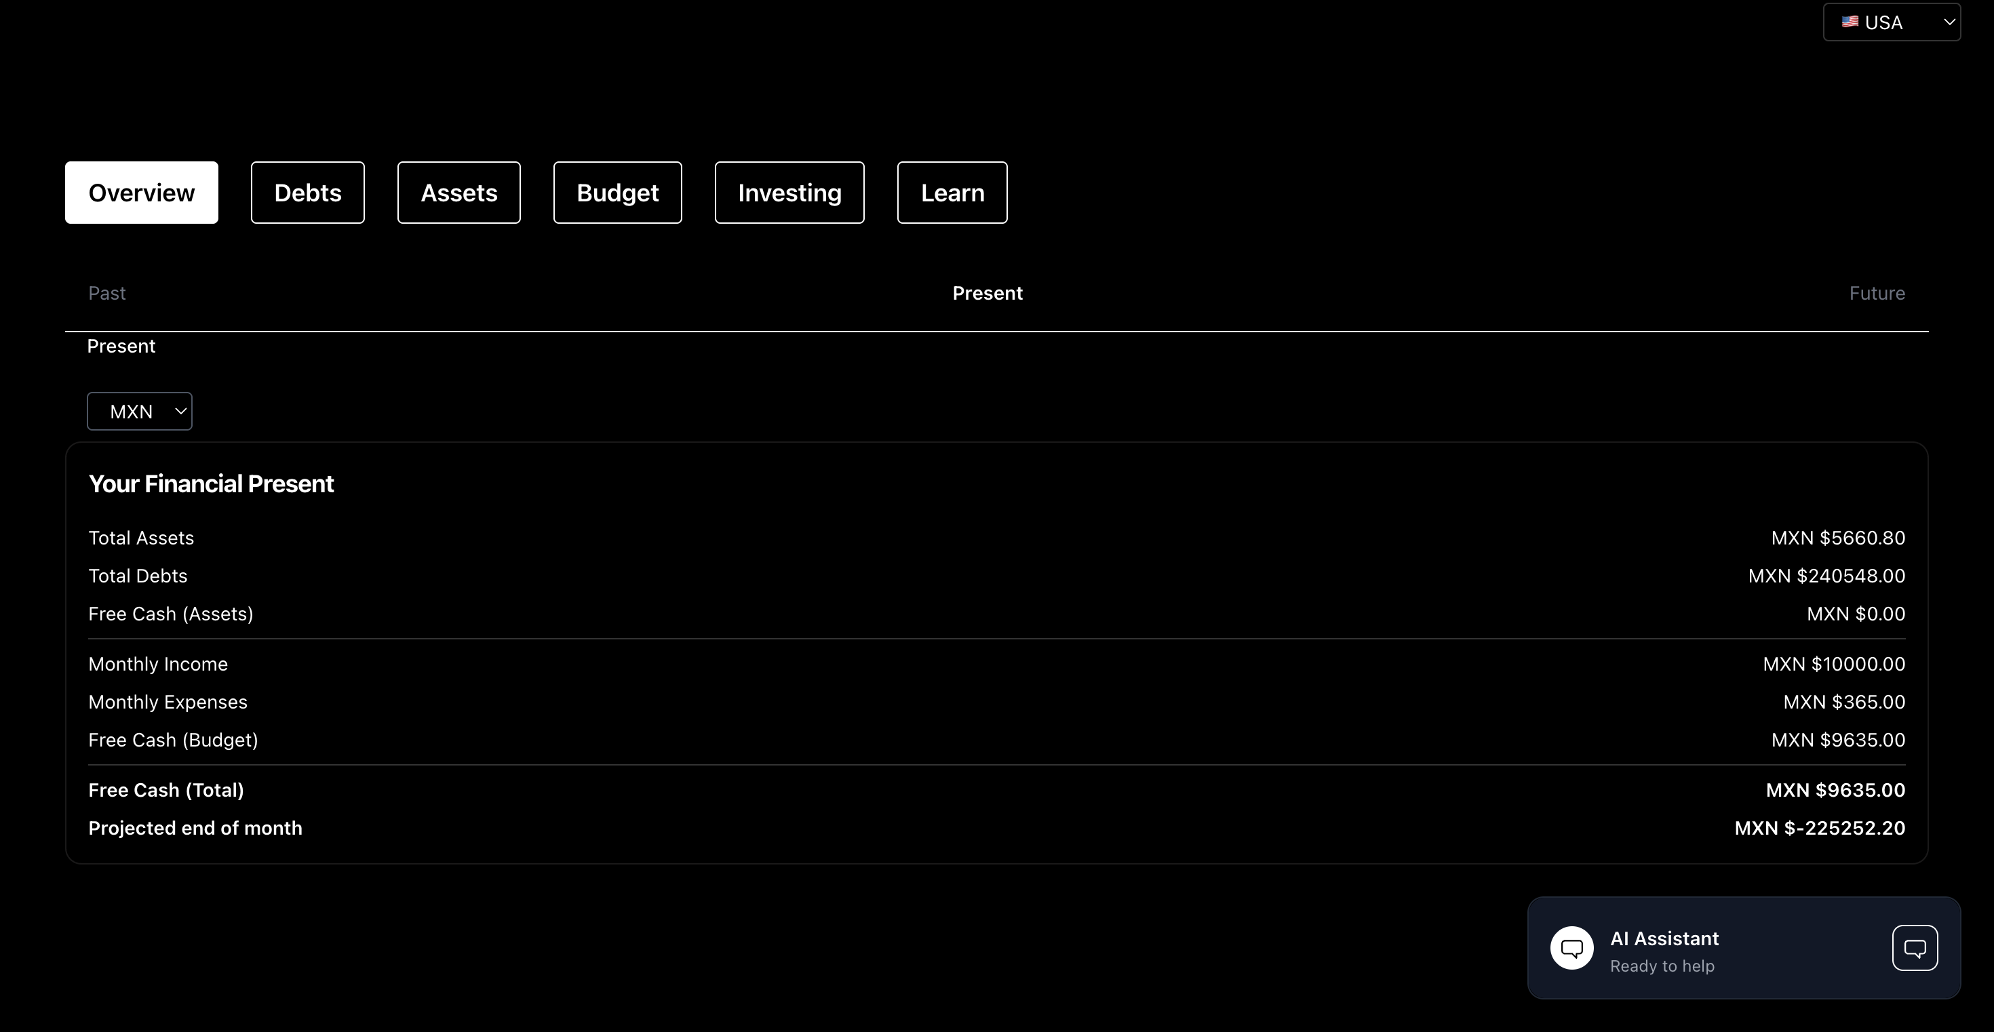Click the Free Cash (Assets) label

tap(171, 614)
